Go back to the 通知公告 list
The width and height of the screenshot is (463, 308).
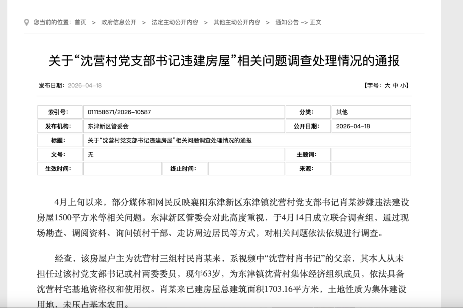pyautogui.click(x=287, y=22)
